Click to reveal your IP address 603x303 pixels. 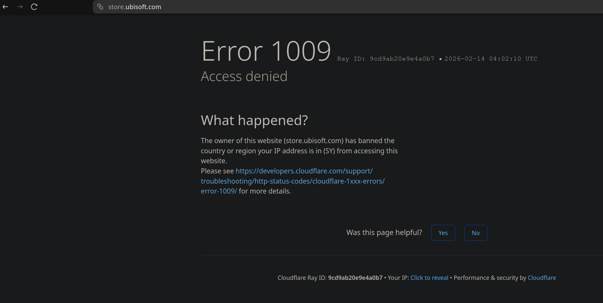[429, 278]
